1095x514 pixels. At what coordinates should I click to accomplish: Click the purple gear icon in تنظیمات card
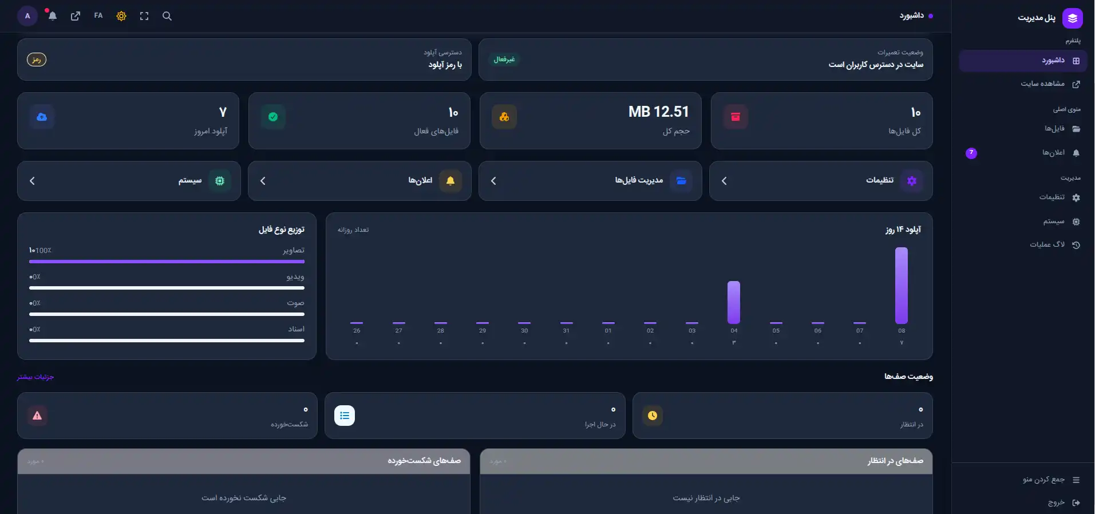click(x=912, y=181)
